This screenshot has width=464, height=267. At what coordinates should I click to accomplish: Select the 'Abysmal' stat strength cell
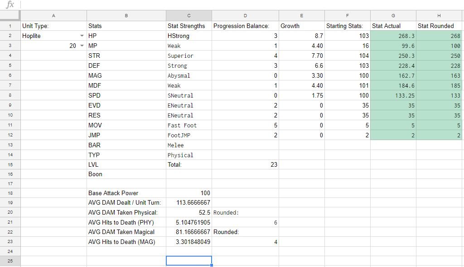(189, 75)
